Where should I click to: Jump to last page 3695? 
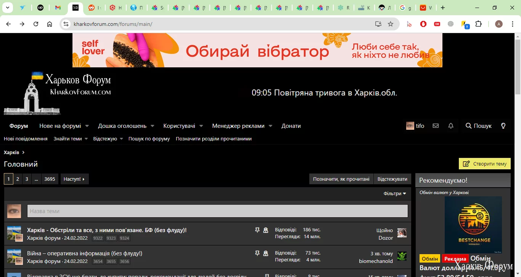pyautogui.click(x=50, y=179)
